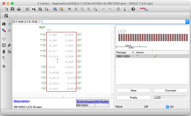
Task: Click the LCD prefix value field
Action: pyautogui.click(x=171, y=98)
